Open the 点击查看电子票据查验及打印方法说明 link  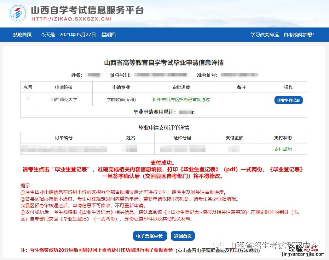click(x=217, y=251)
